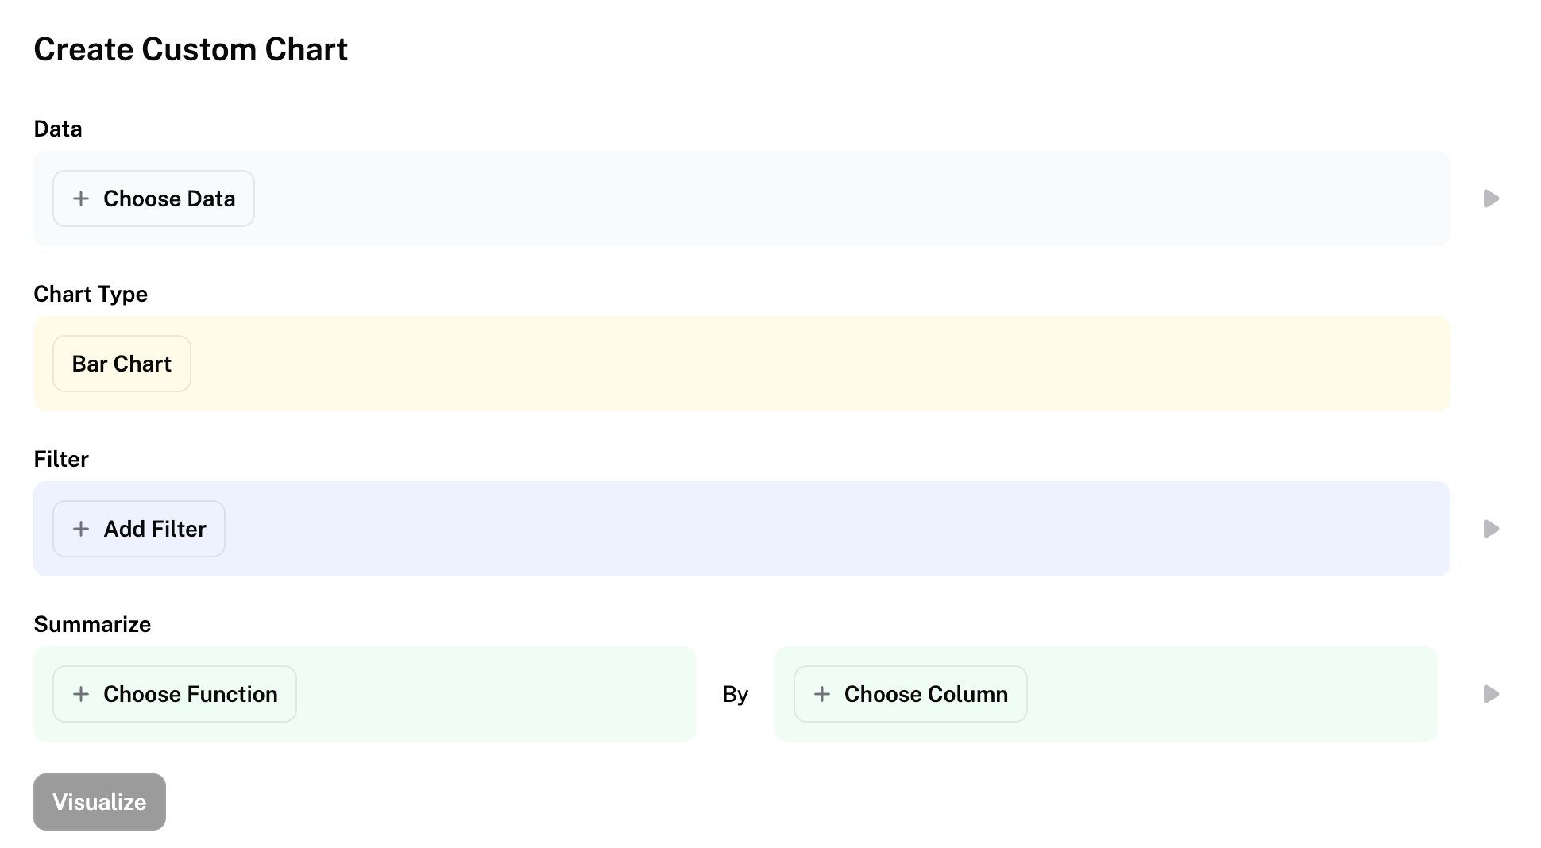1541x848 pixels.
Task: Click the Filter section label
Action: point(61,459)
